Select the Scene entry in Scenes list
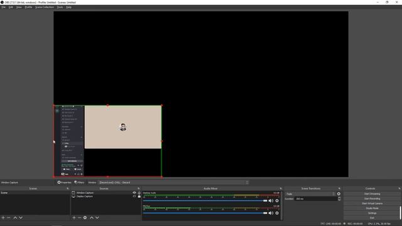402x226 pixels. point(35,193)
